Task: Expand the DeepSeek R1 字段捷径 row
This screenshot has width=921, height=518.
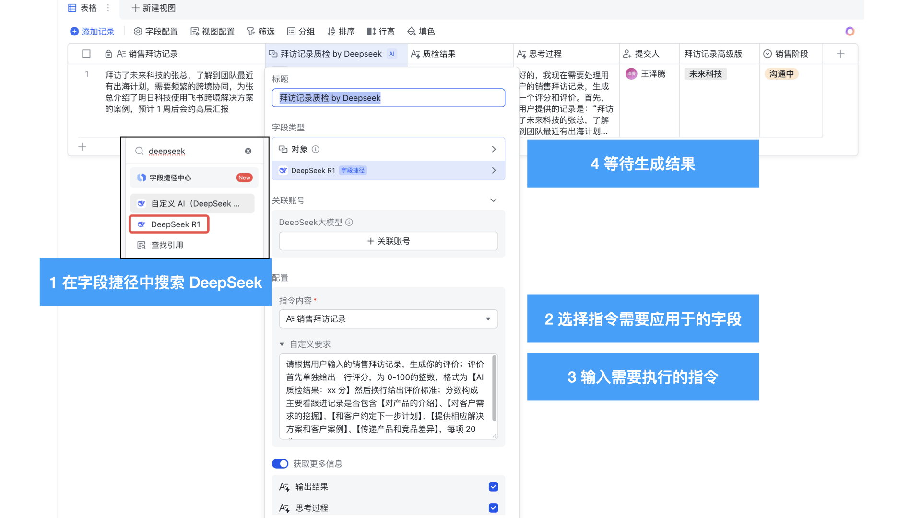Action: pyautogui.click(x=388, y=170)
